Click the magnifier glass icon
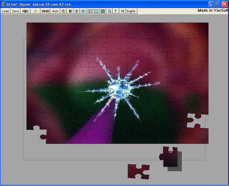Image resolution: width=229 pixels, height=186 pixels. point(109,11)
